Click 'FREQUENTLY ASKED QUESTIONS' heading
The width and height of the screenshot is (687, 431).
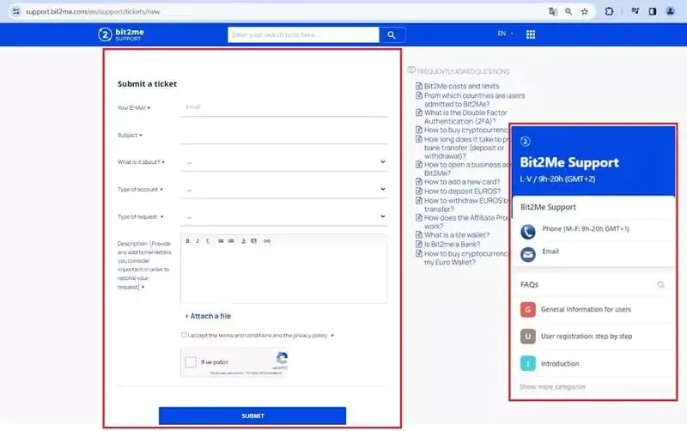463,71
